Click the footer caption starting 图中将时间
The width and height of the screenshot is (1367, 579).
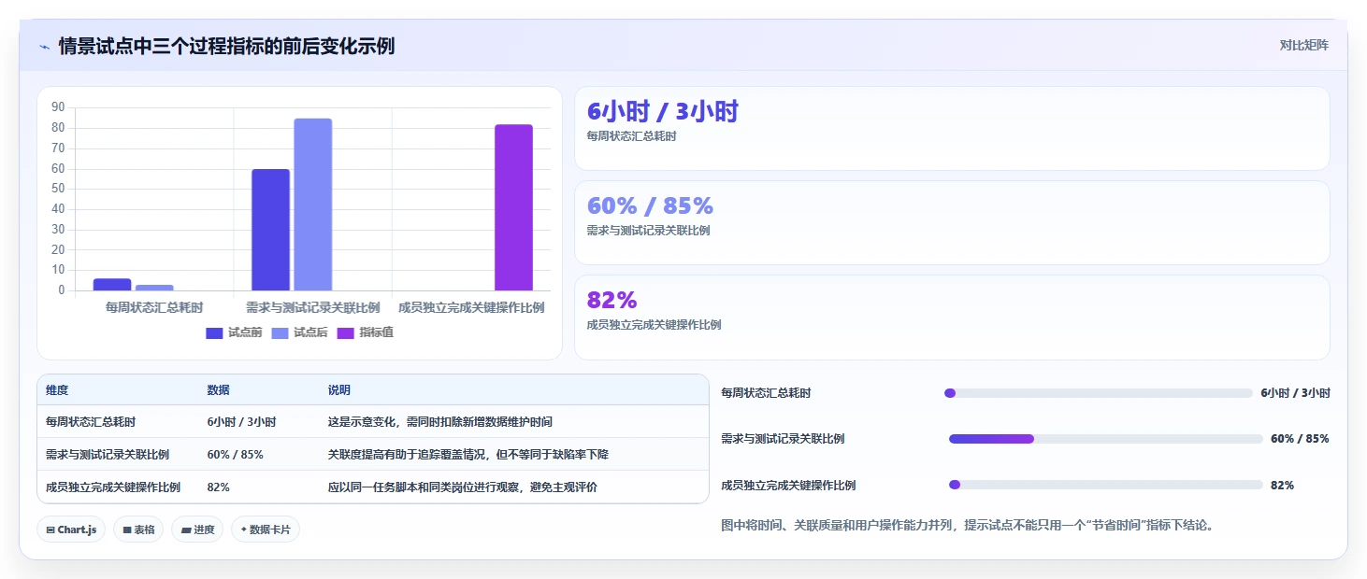(970, 525)
